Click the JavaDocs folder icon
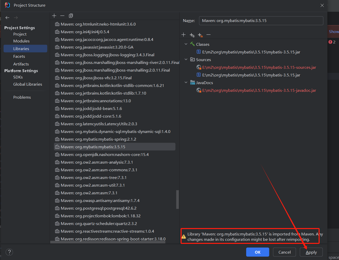 point(193,83)
